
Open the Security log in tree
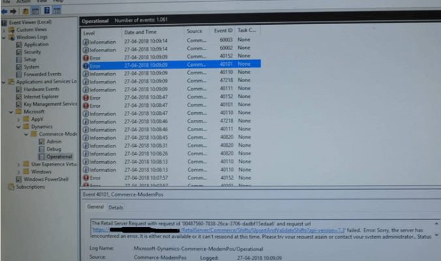point(33,52)
